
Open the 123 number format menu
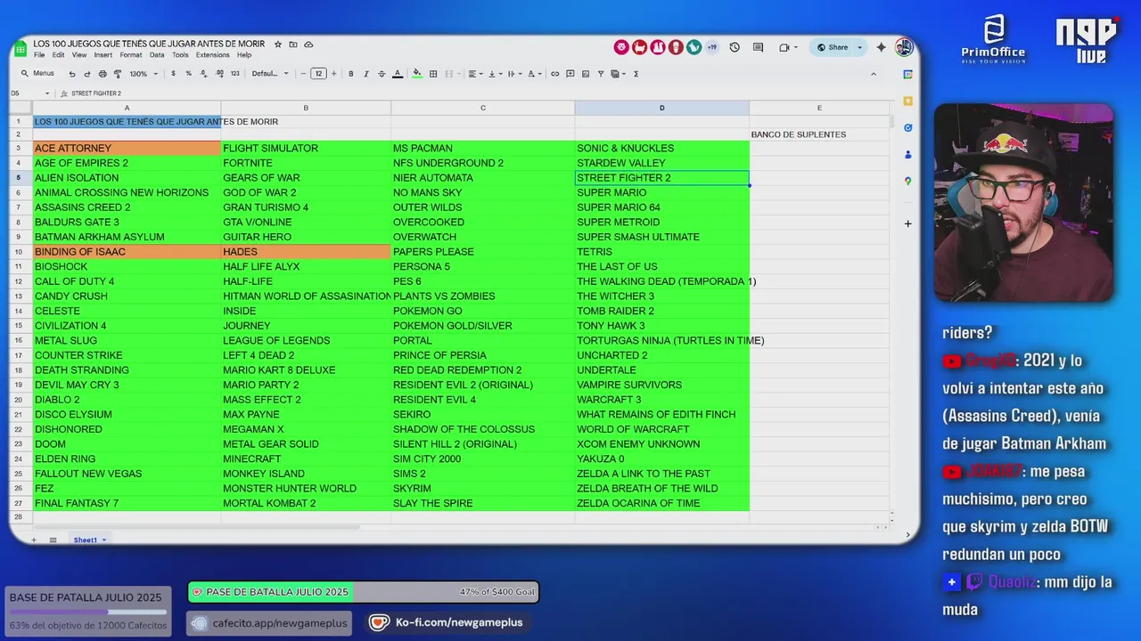point(234,74)
